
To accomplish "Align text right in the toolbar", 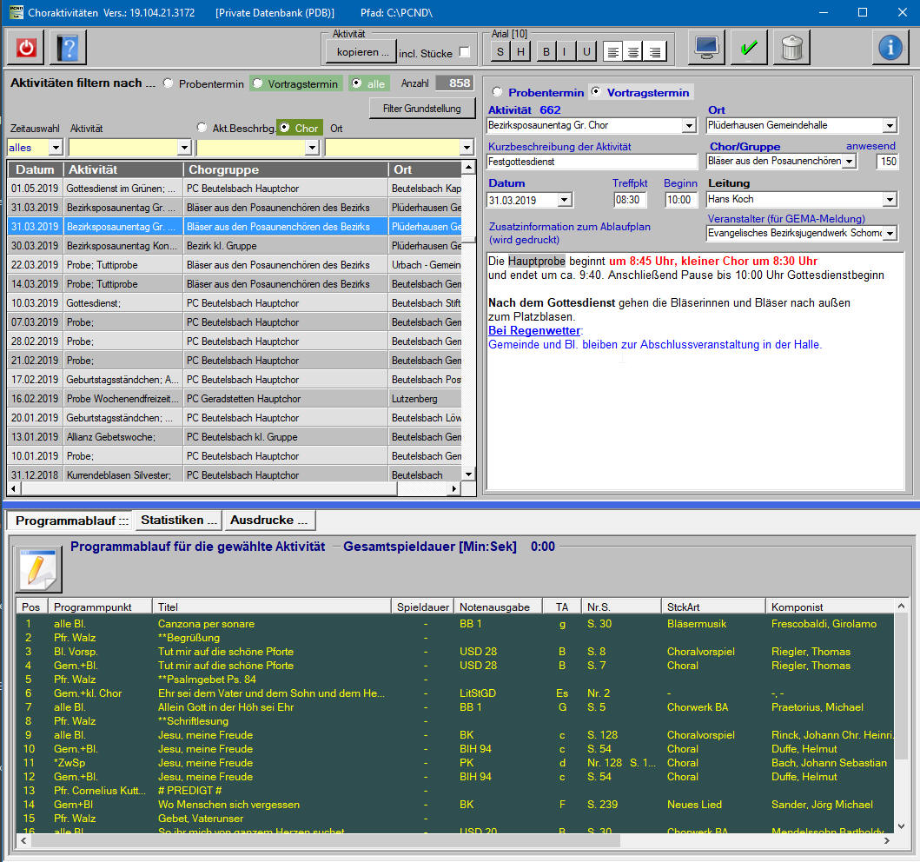I will [654, 51].
